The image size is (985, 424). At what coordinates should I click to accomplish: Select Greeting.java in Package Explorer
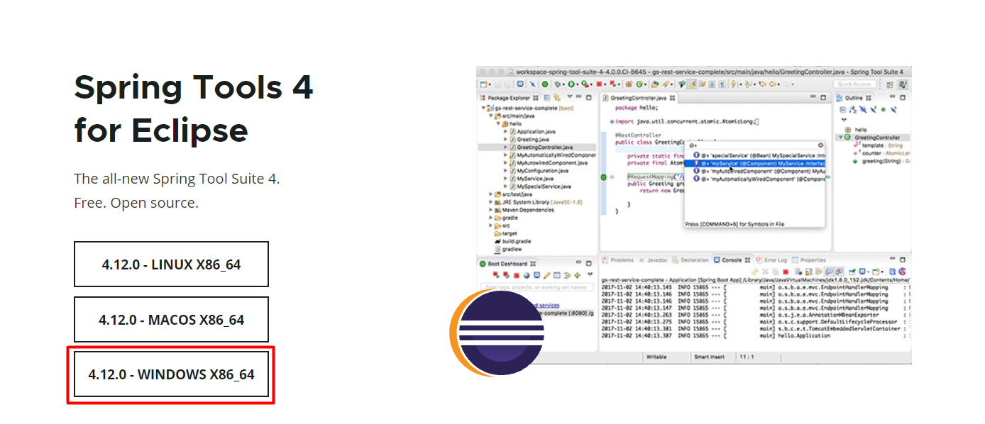(x=528, y=139)
